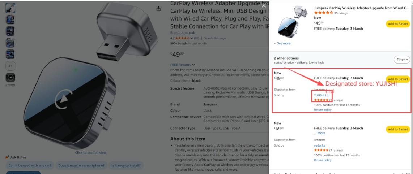Select the "Is it easy to install?" suggestion
The height and width of the screenshot is (174, 413).
click(x=126, y=165)
